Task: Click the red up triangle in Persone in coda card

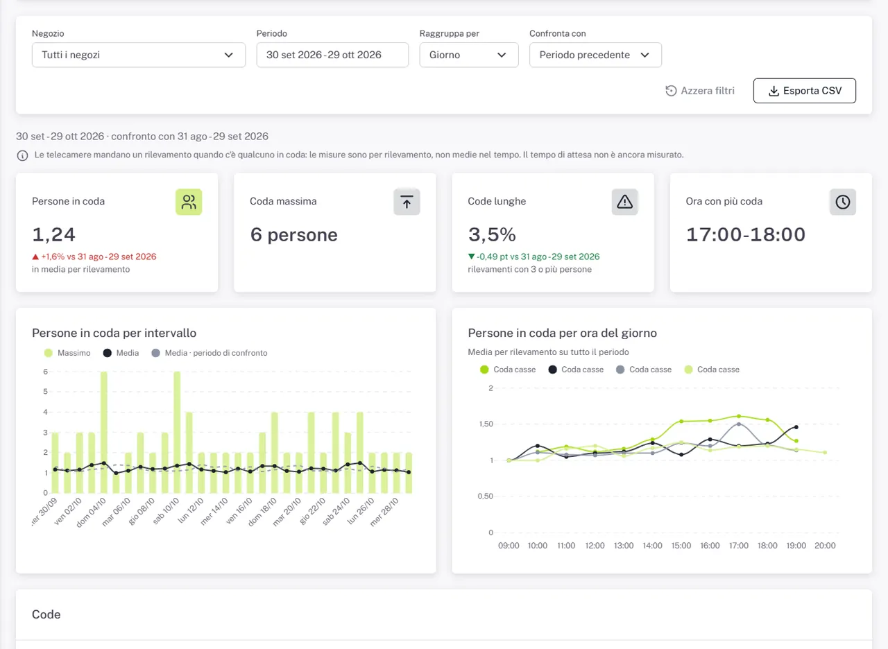Action: tap(35, 257)
